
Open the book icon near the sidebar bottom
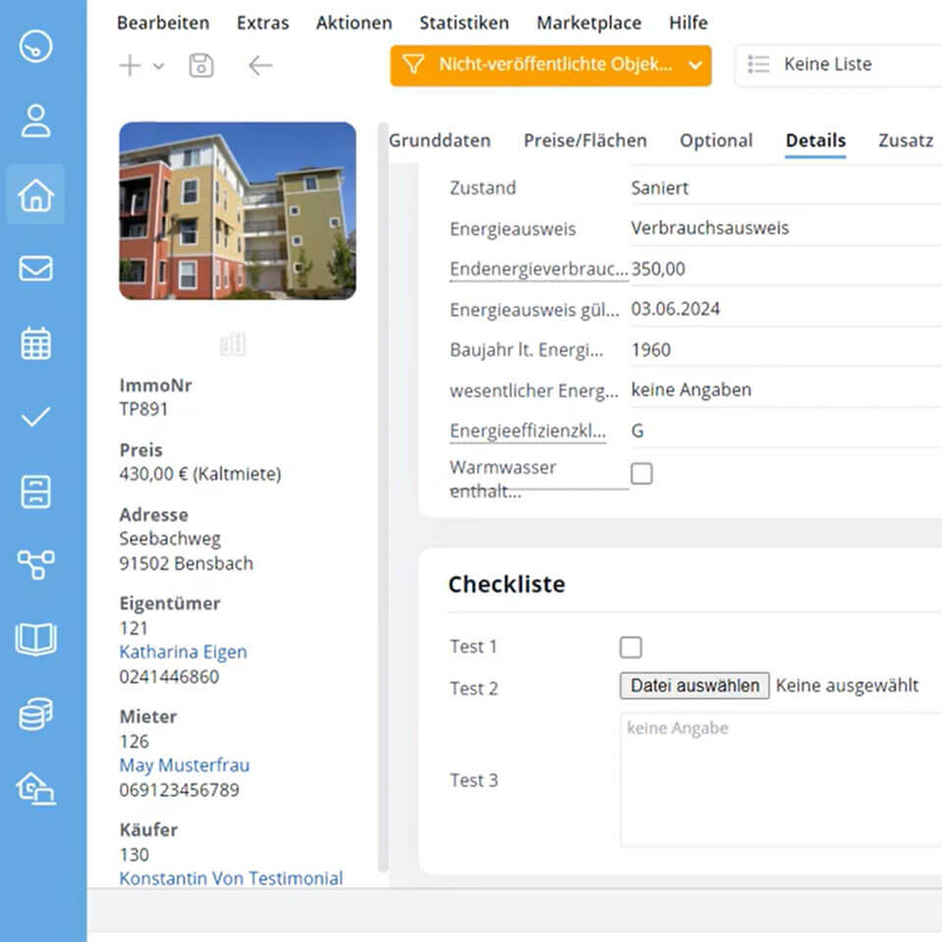point(35,639)
